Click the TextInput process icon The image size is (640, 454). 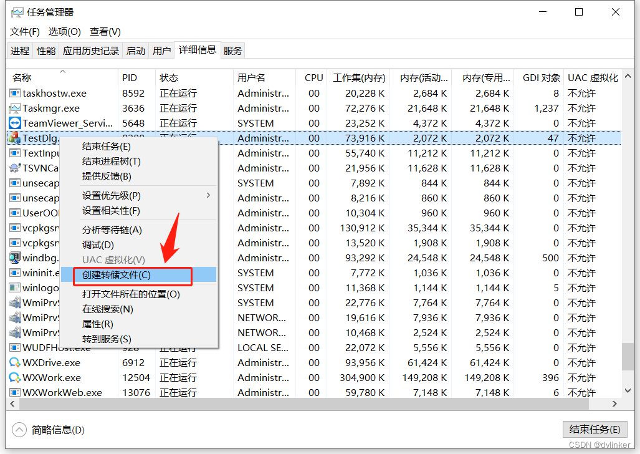[15, 153]
